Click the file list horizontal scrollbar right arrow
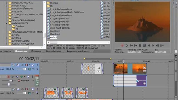The image size is (178, 100). [108, 42]
